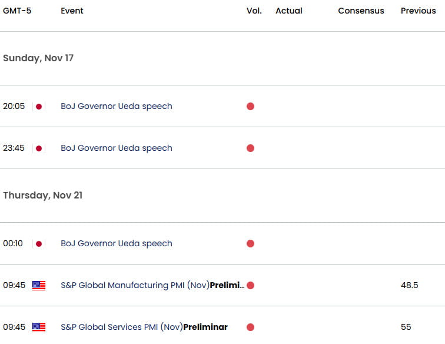Click the 48.5 previous value
445x344 pixels.
coord(409,286)
